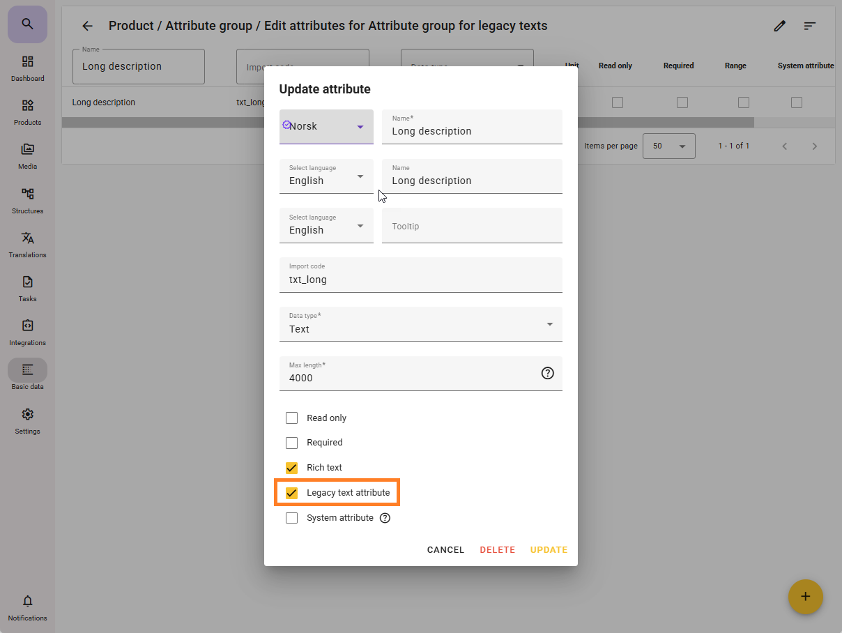Click the Import code input field

[420, 280]
